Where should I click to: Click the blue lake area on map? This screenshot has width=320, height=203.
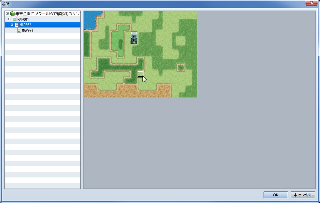[91, 19]
